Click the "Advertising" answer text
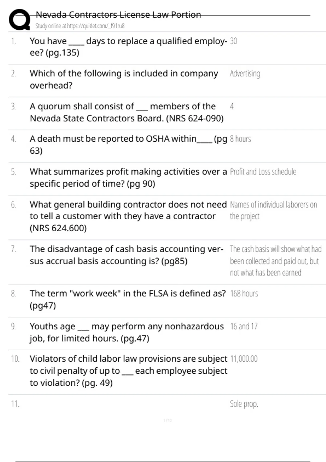The height and width of the screenshot is (462, 326). (x=245, y=74)
